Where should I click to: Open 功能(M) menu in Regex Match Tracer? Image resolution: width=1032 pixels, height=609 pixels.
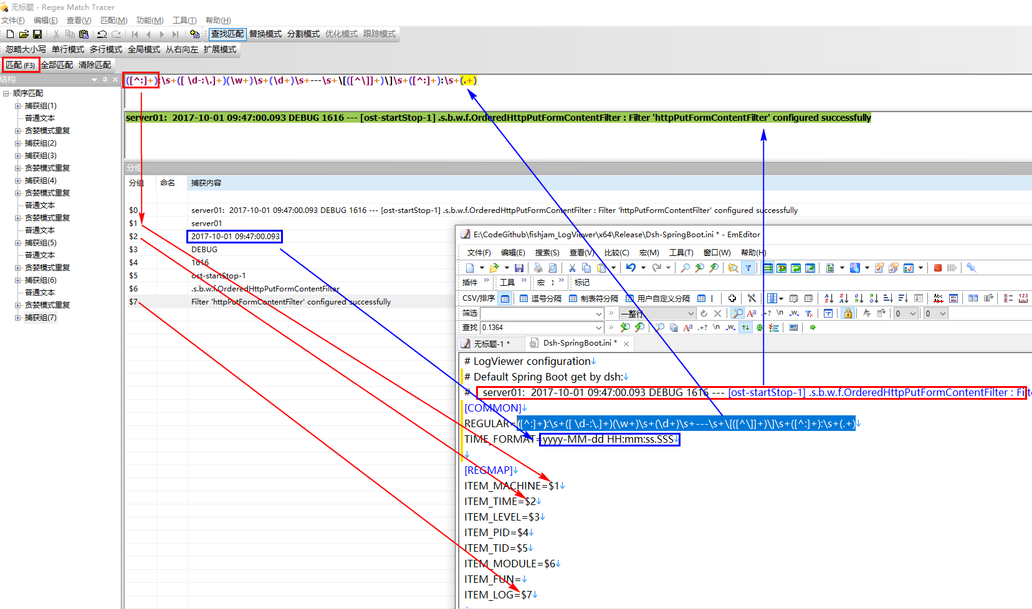click(x=150, y=21)
